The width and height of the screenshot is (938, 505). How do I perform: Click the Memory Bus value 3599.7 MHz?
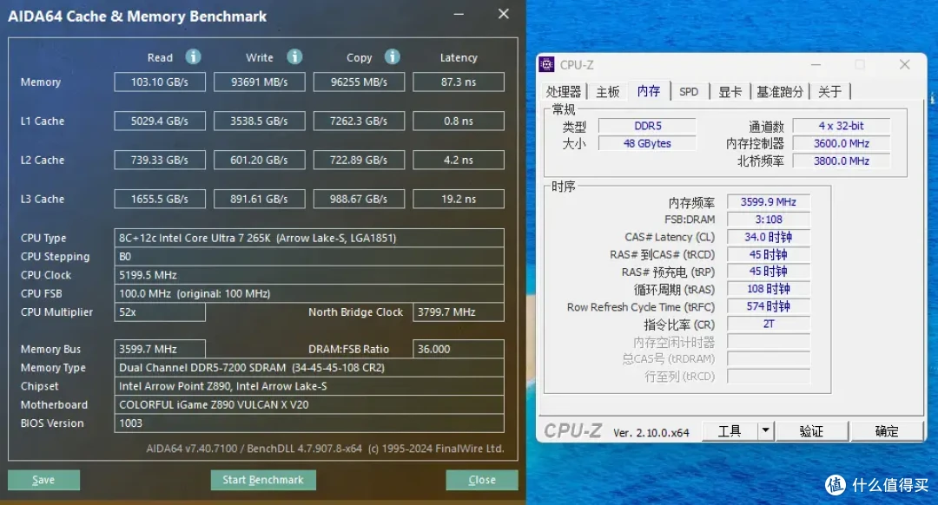tap(160, 349)
